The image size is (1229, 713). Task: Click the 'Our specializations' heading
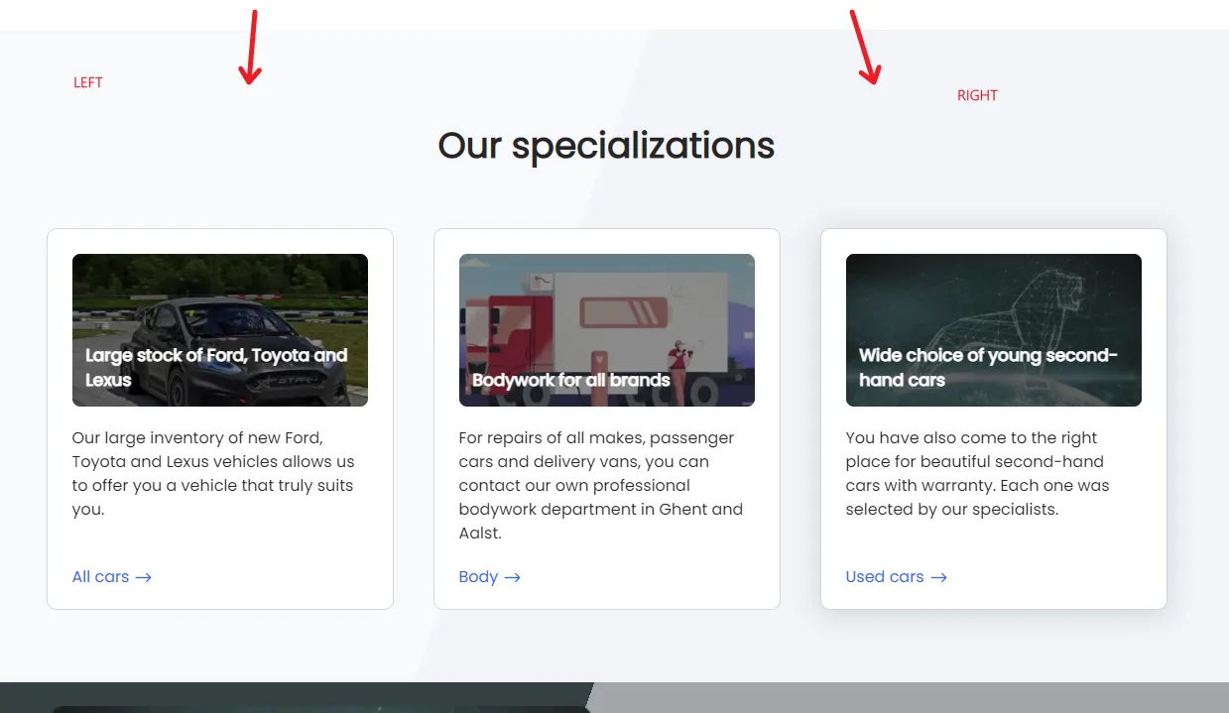[606, 146]
